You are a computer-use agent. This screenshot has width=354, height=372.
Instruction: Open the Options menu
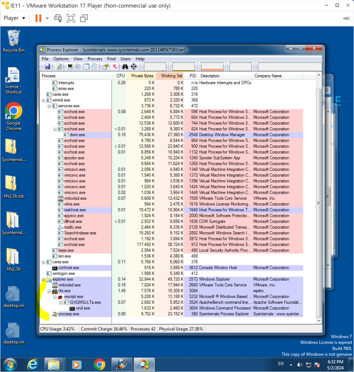[x=61, y=59]
